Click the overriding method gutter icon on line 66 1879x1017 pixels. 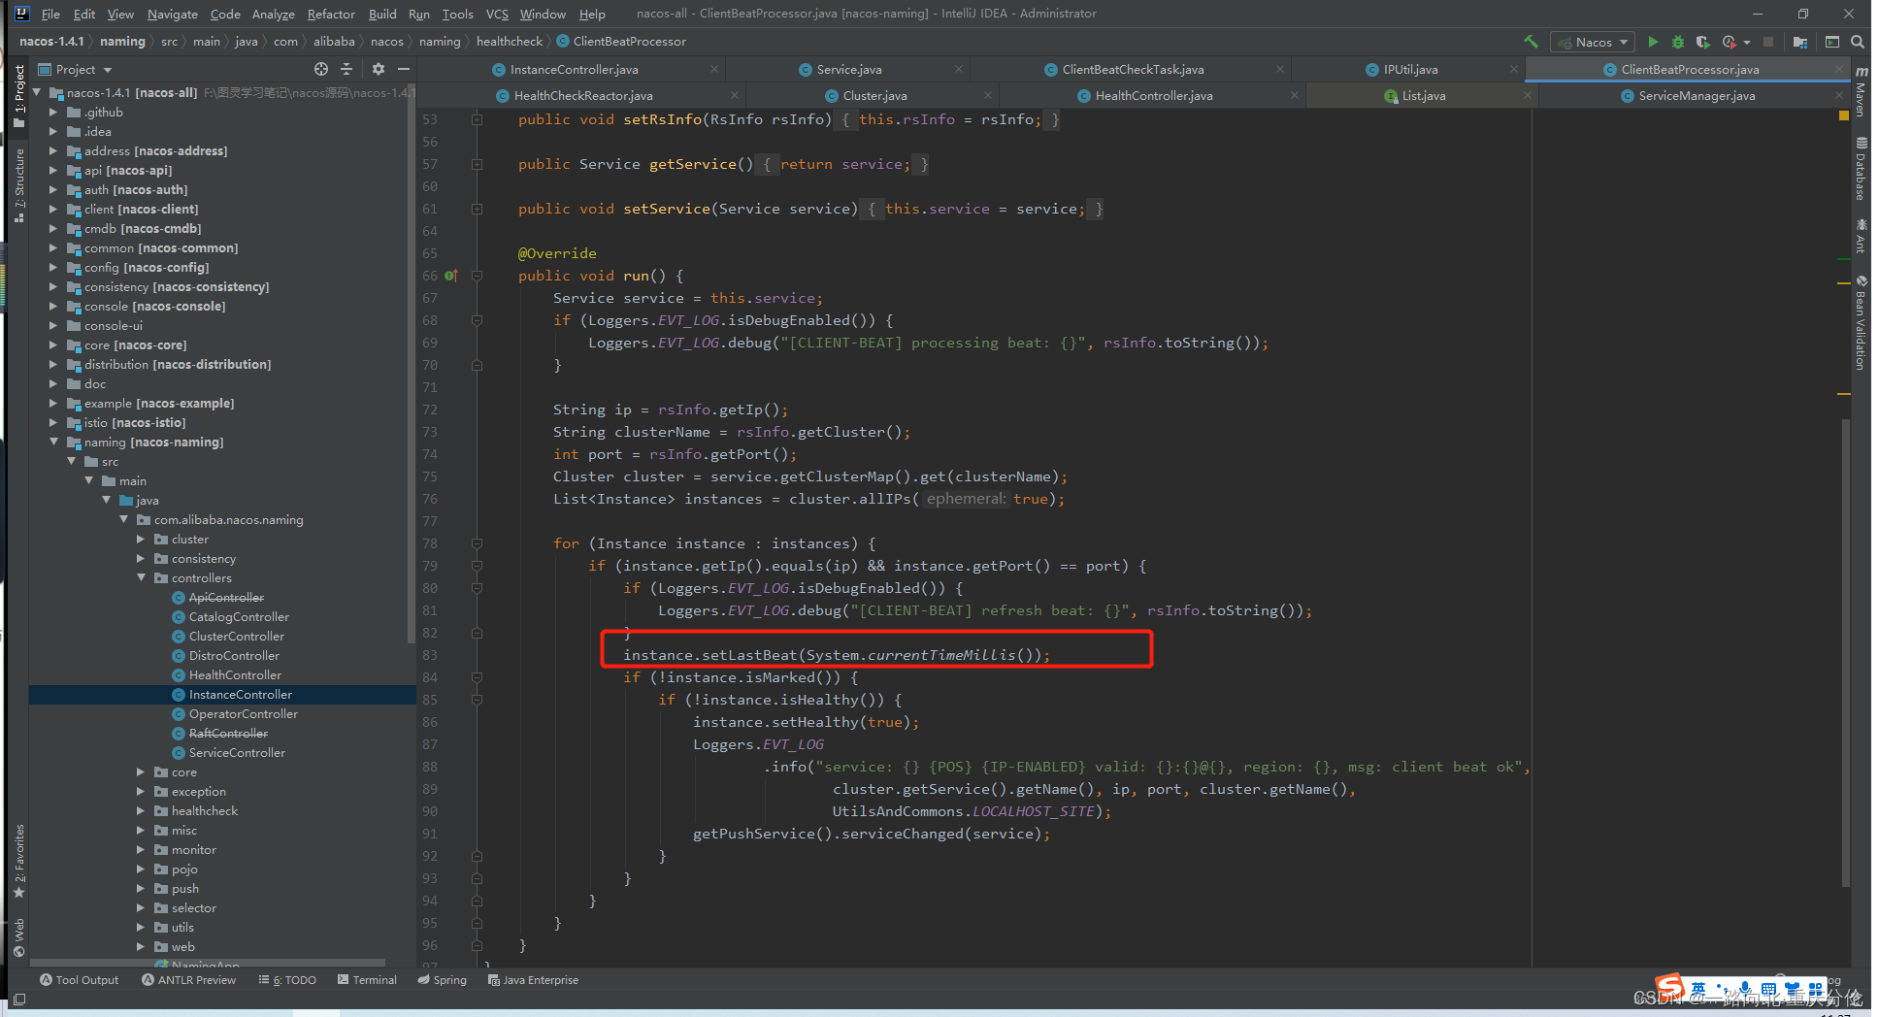click(450, 276)
